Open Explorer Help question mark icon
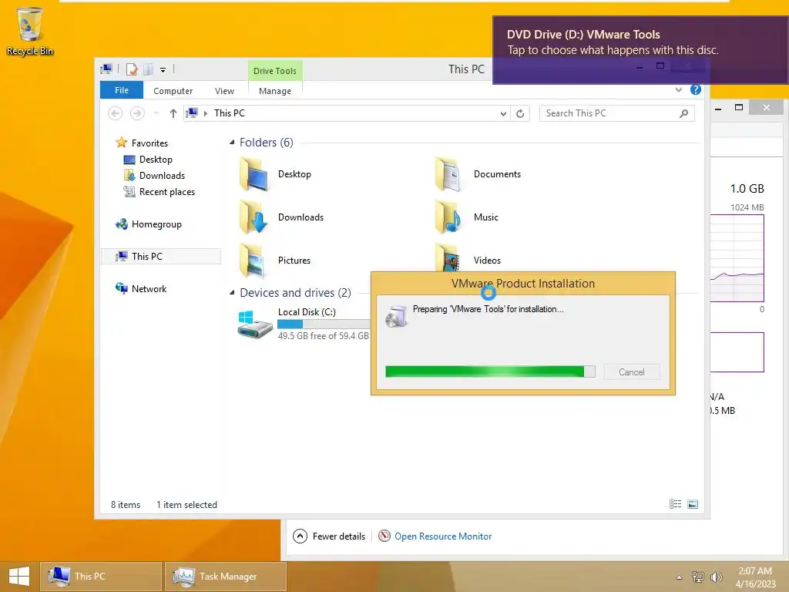Screen dimensions: 789x592 [696, 89]
